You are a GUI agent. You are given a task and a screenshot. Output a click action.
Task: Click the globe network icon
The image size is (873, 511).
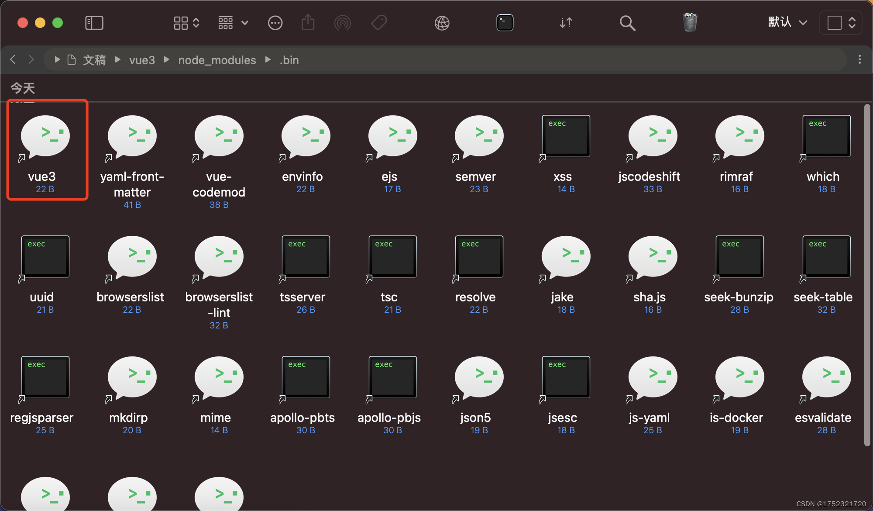point(442,23)
